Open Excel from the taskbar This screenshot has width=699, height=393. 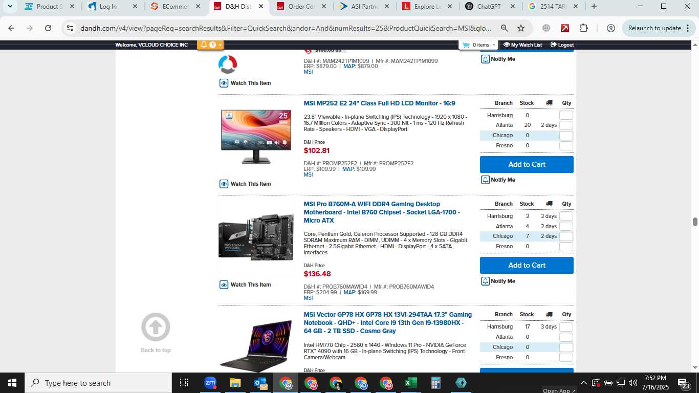coord(411,383)
